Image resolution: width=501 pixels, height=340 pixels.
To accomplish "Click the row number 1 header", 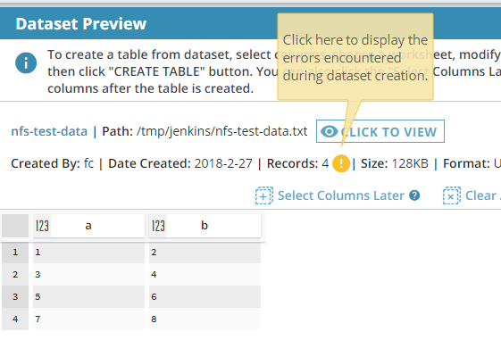I will coord(15,253).
